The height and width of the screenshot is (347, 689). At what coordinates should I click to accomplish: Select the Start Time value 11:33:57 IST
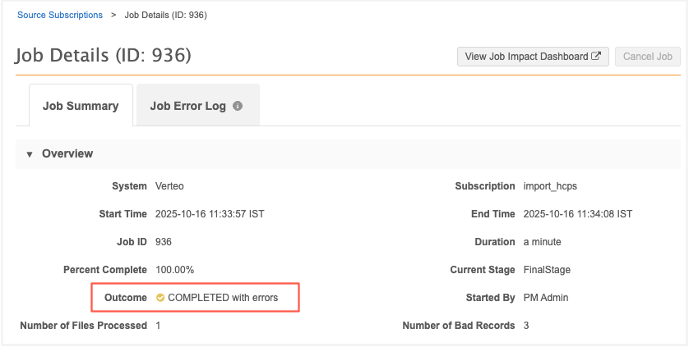coord(210,214)
